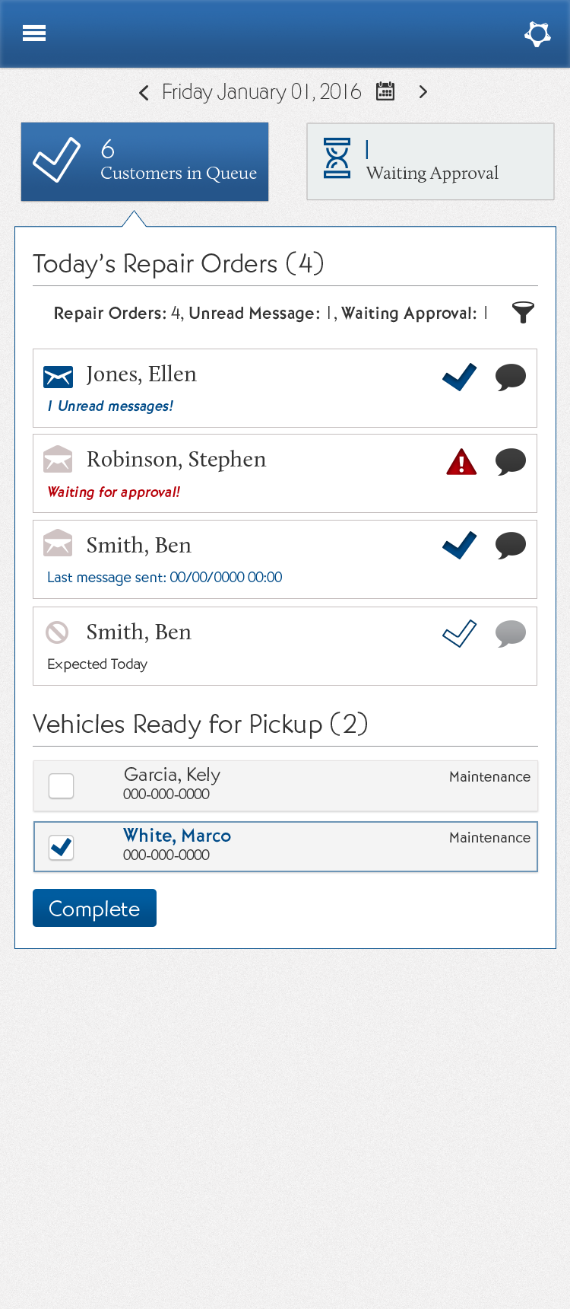Click the White, Marco name
Image resolution: width=570 pixels, height=1309 pixels.
click(177, 836)
